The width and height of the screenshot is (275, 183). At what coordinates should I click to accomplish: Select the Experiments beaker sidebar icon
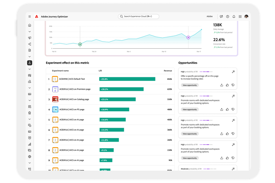[30, 63]
